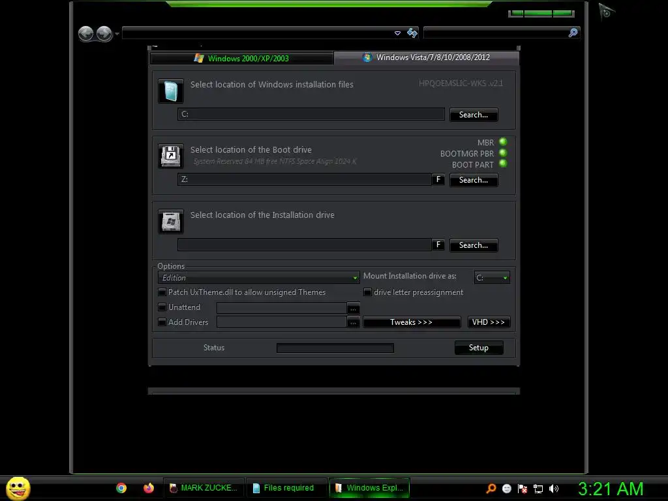Enable Patch UxTheme.dll checkbox
Viewport: 668px width, 501px height.
162,292
